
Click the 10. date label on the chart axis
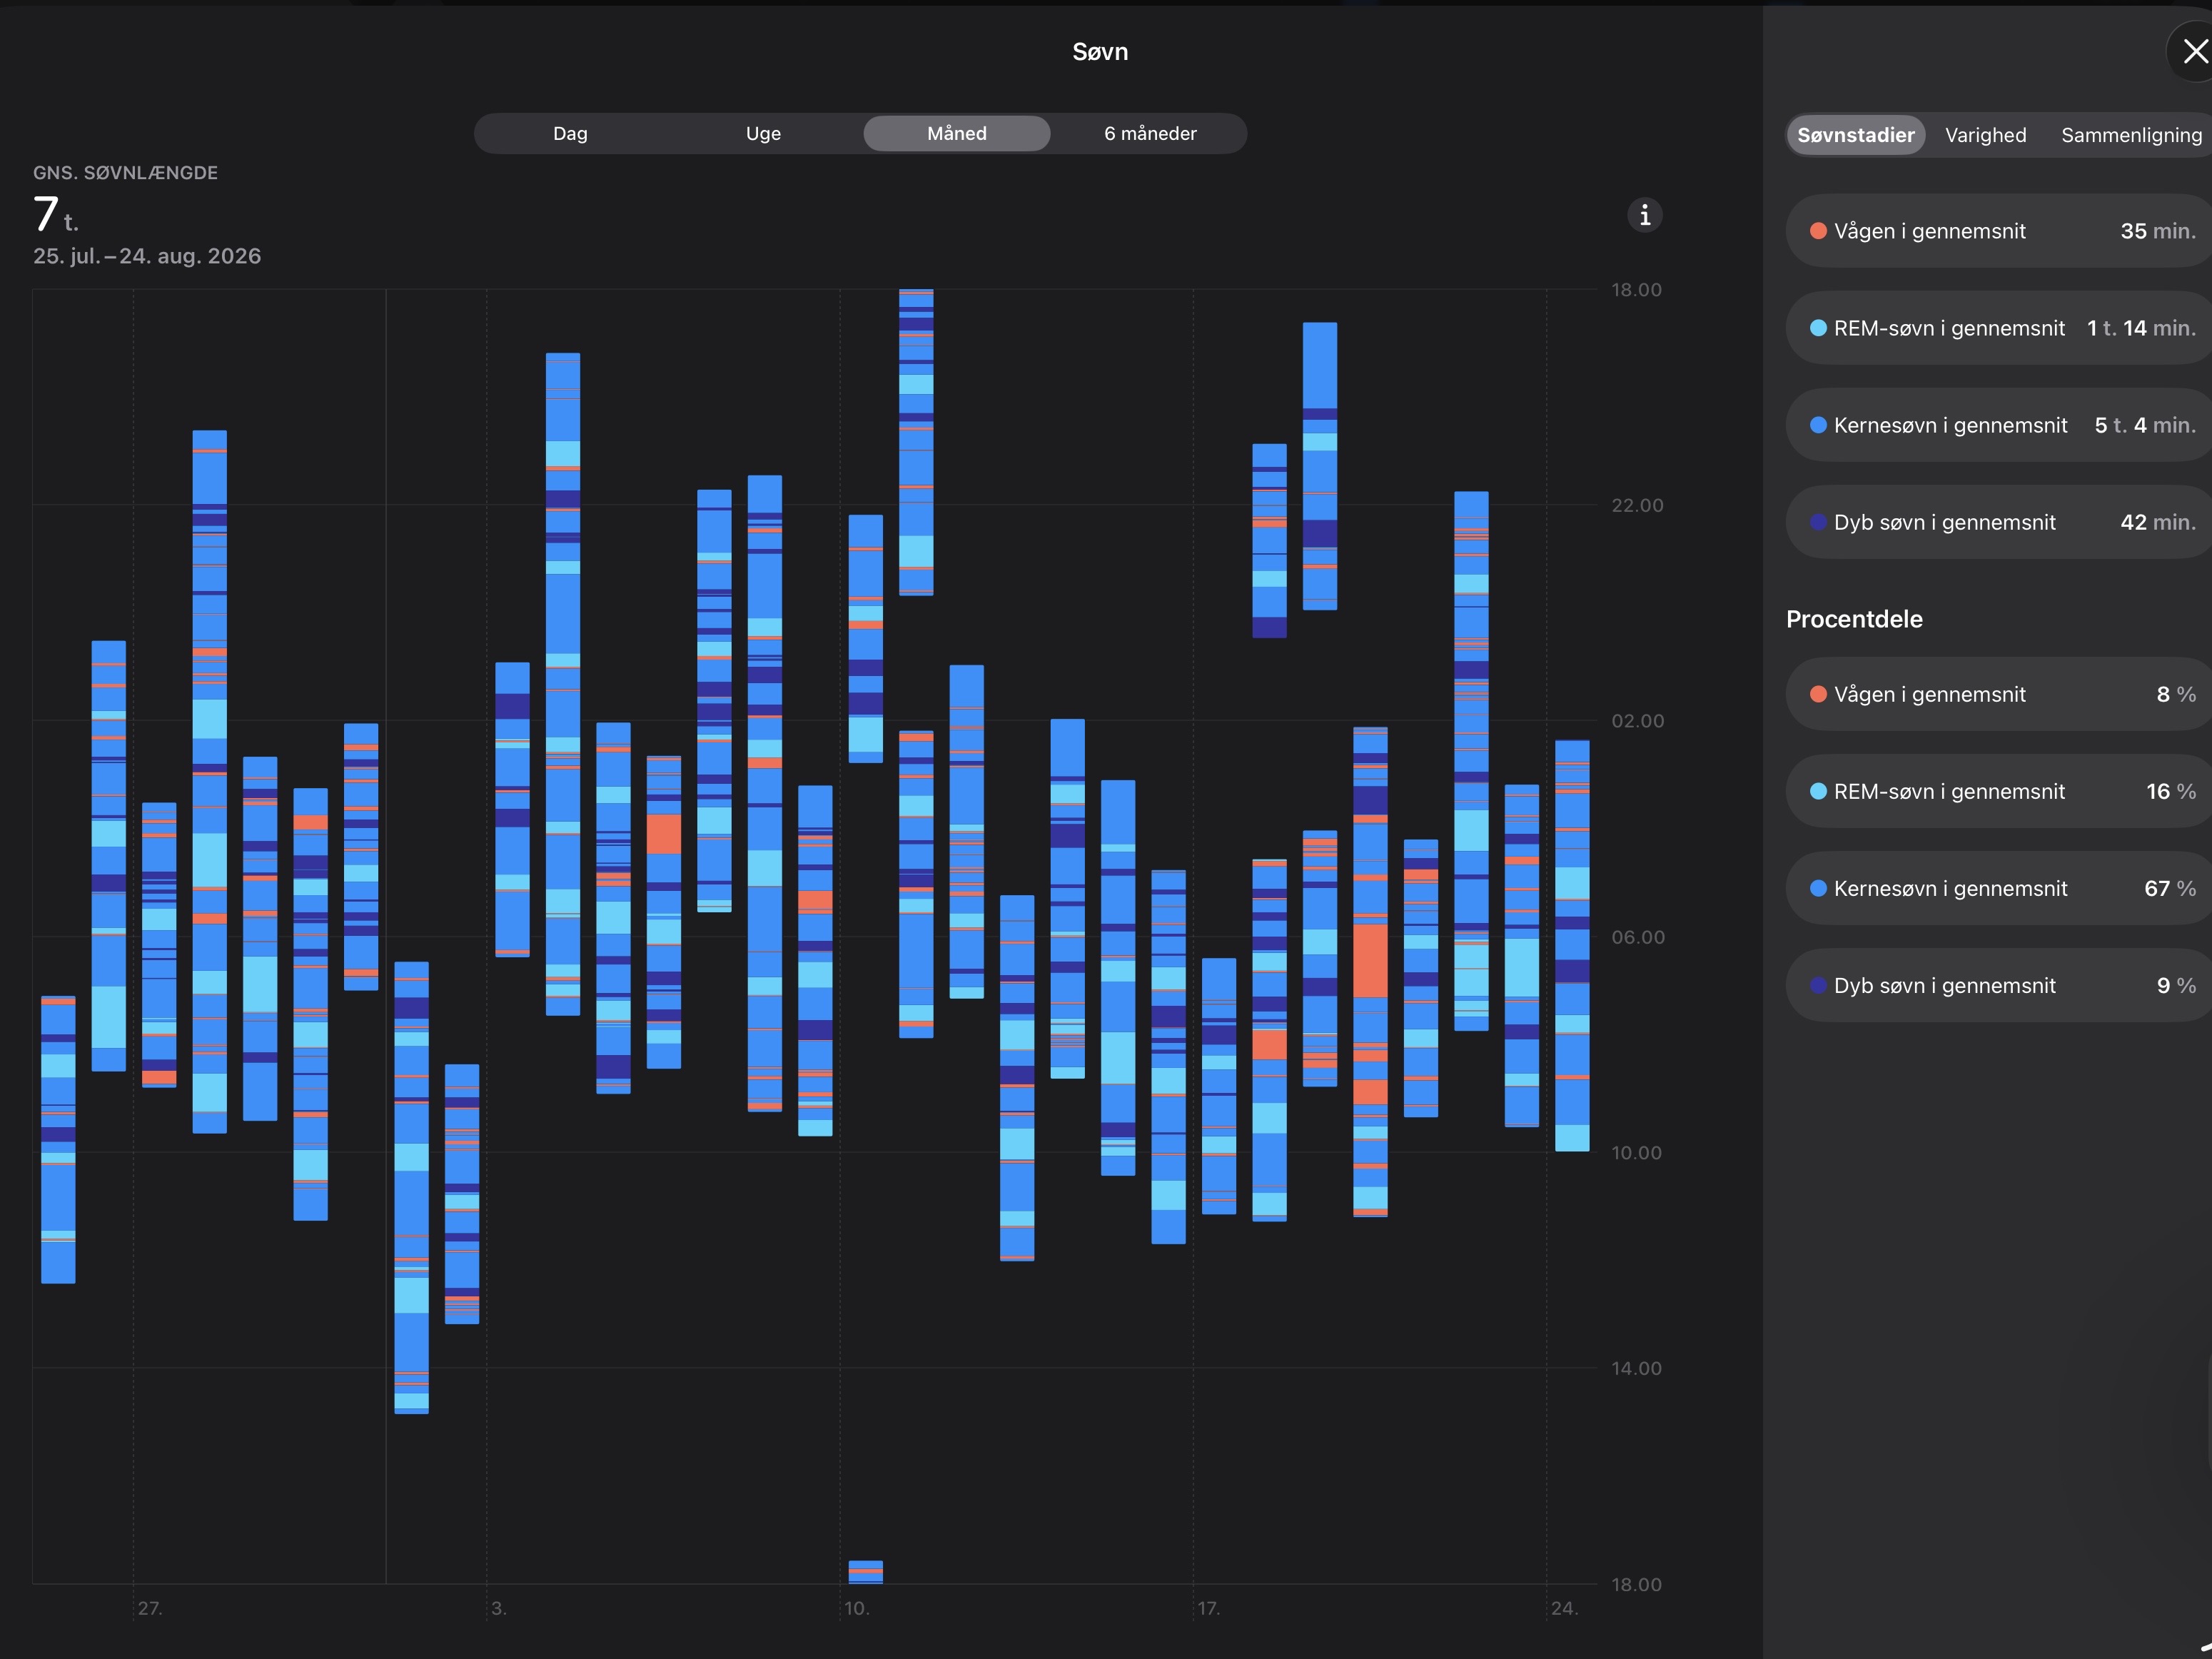tap(857, 1608)
